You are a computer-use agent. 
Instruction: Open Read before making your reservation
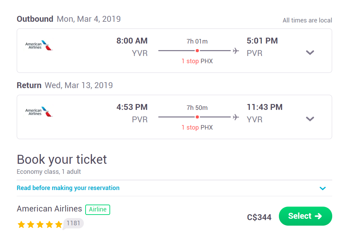pyautogui.click(x=68, y=188)
